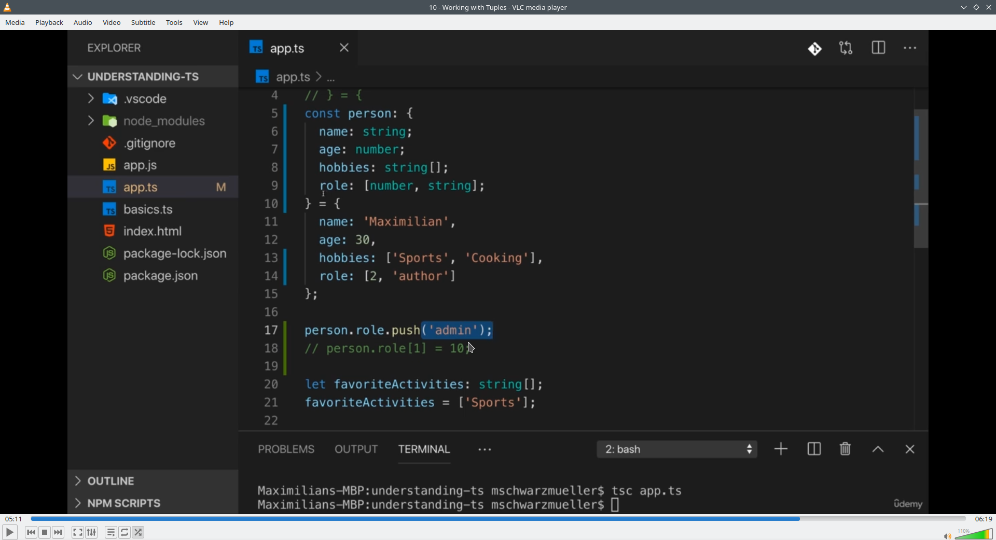Switch to the PROBLEMS panel tab
Screen dimensions: 996x540
pyautogui.click(x=286, y=449)
